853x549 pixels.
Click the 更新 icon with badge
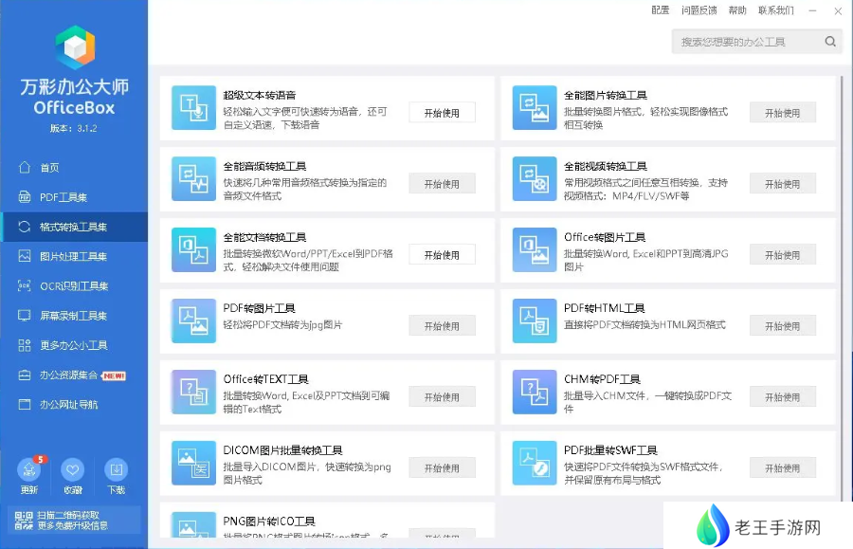click(x=29, y=470)
